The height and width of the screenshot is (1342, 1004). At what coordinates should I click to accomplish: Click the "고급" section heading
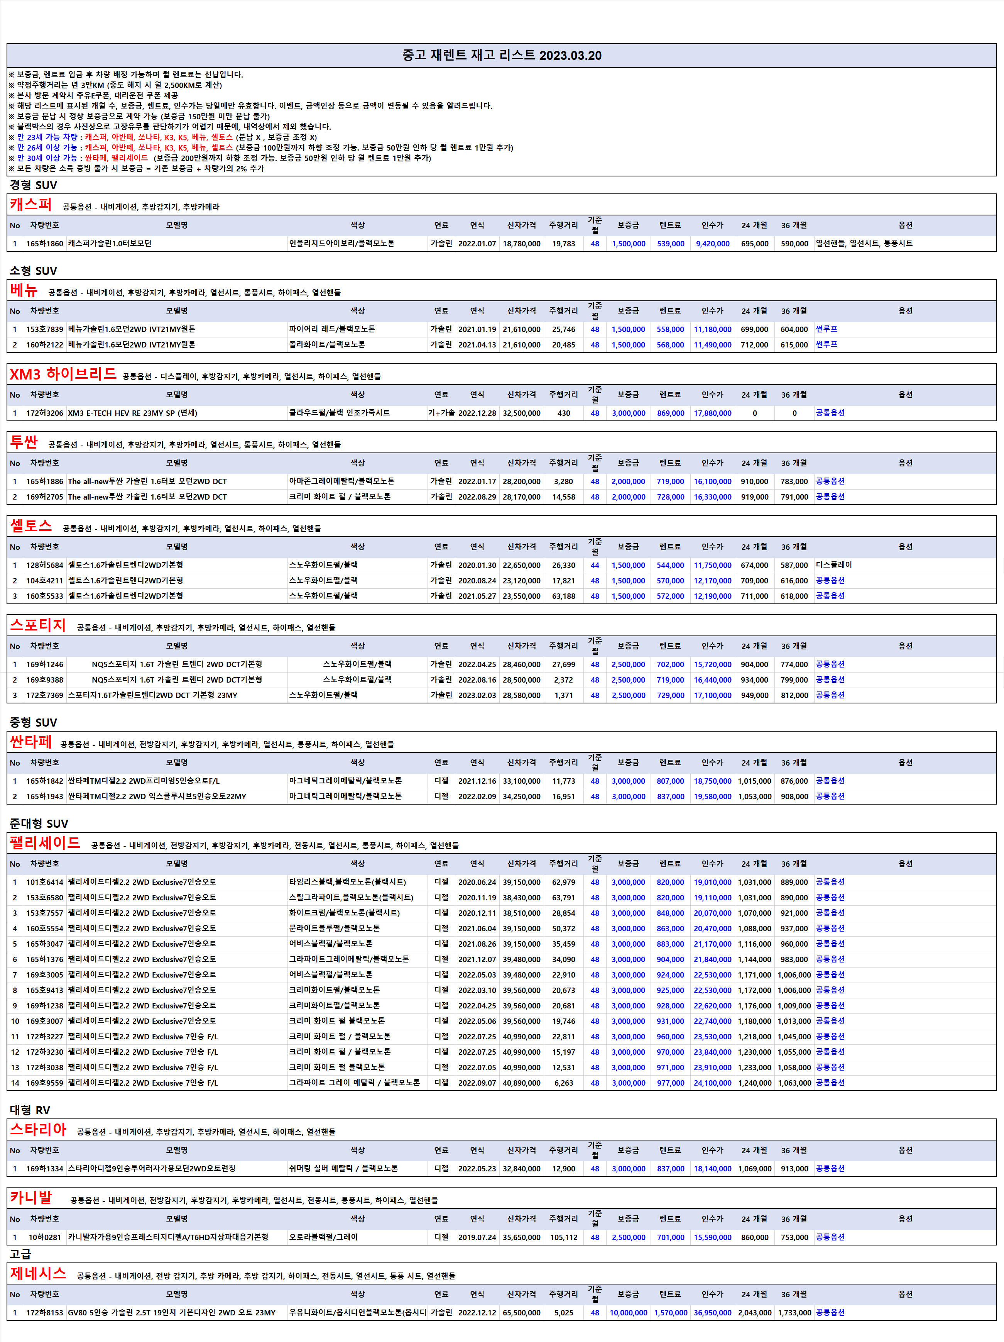(x=20, y=1254)
